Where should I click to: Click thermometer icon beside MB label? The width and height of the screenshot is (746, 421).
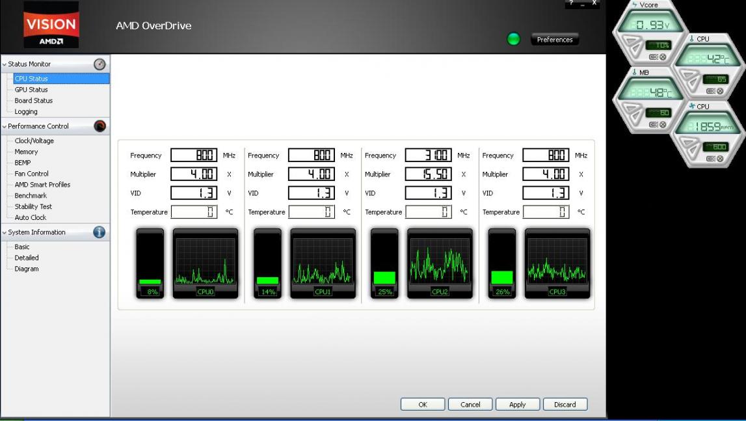tap(634, 72)
